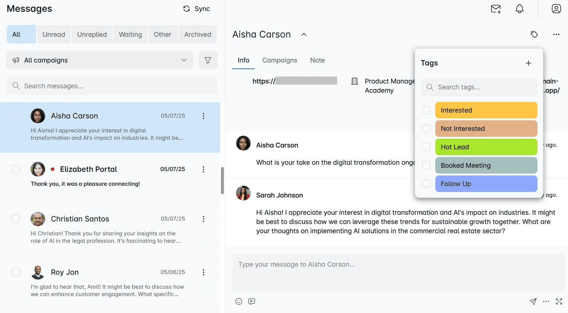This screenshot has height=313, width=568.
Task: Open the All campaigns dropdown
Action: click(x=100, y=60)
